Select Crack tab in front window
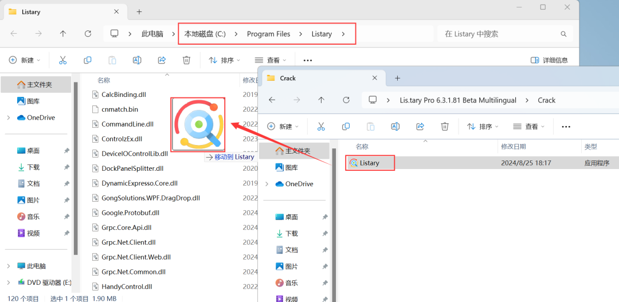The width and height of the screenshot is (619, 302). [324, 78]
